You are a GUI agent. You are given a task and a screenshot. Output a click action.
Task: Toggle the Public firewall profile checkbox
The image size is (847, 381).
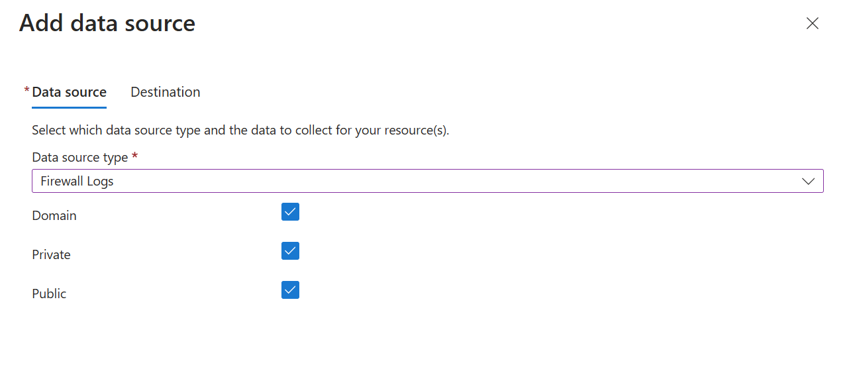pyautogui.click(x=290, y=290)
